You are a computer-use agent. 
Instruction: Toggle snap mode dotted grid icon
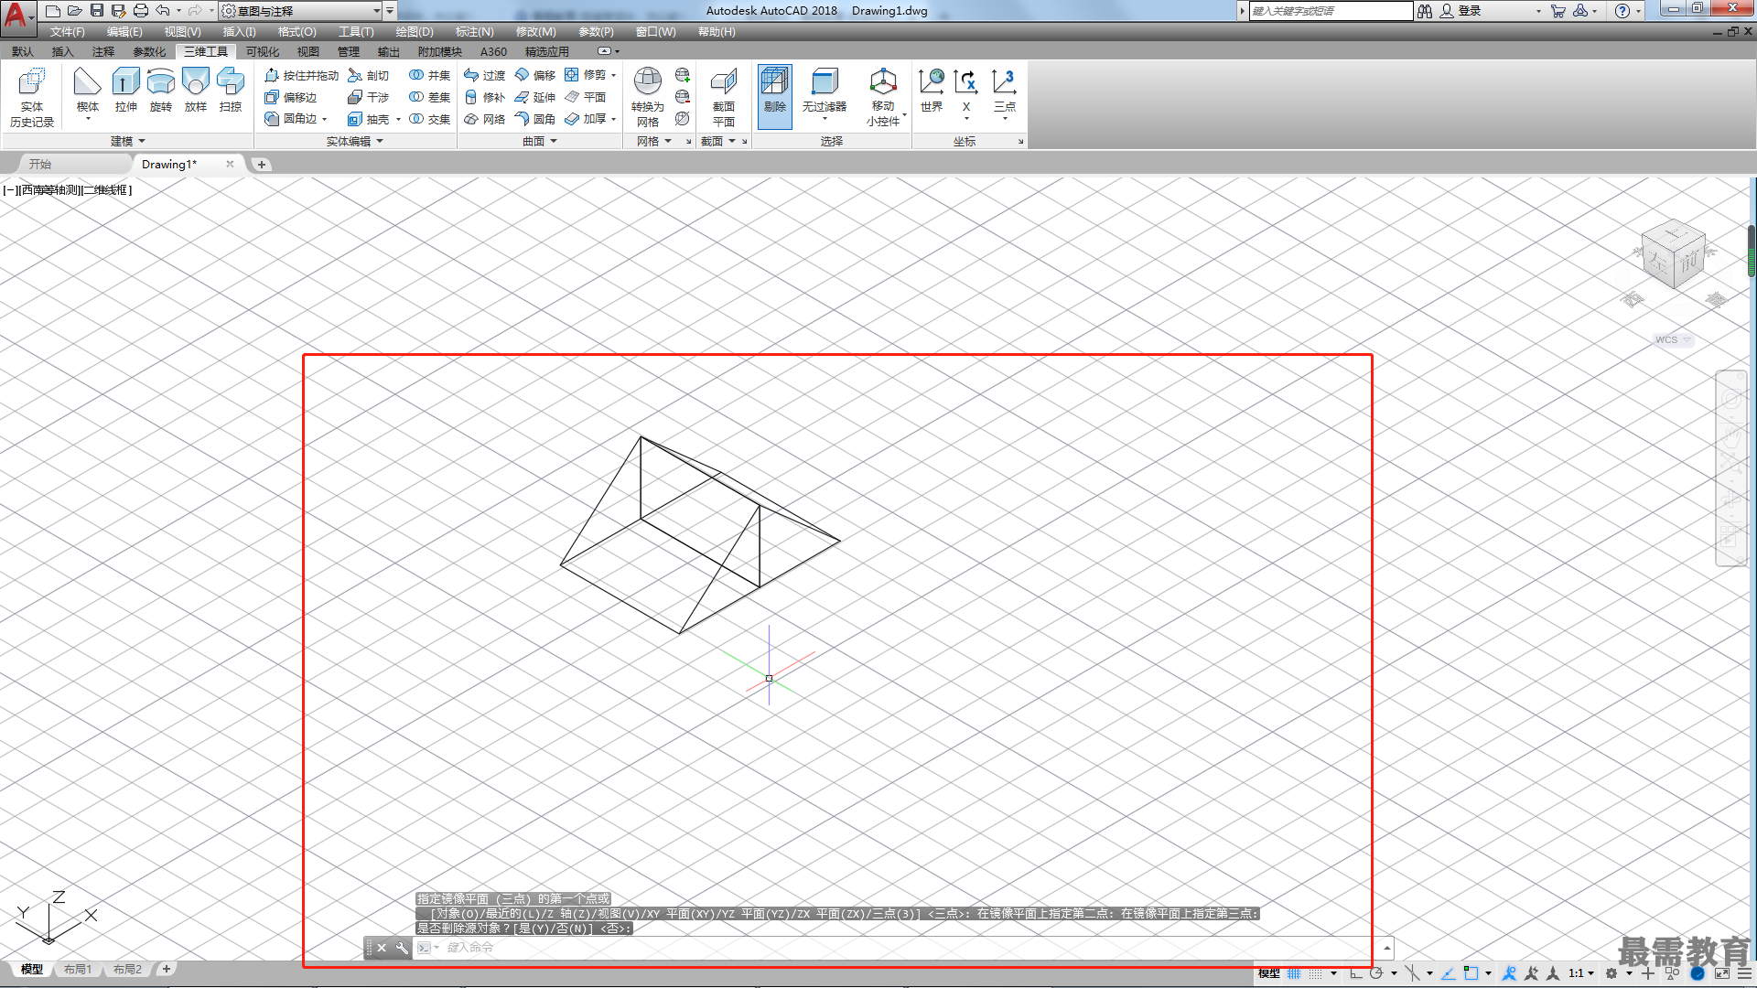(1315, 973)
